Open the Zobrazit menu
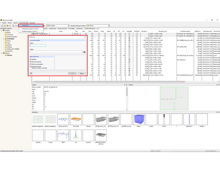 click(32, 23)
